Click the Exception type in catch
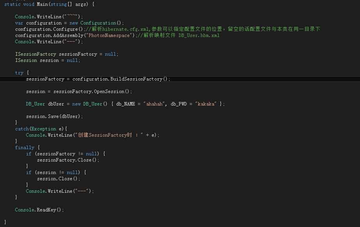360x227 pixels. (x=44, y=129)
